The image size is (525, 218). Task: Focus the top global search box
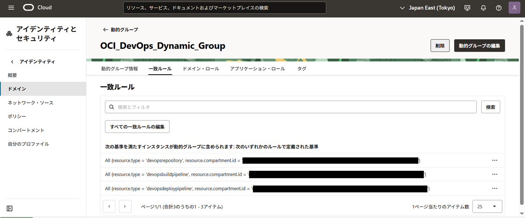(224, 8)
